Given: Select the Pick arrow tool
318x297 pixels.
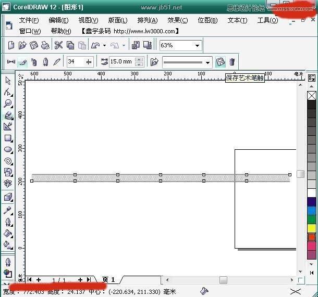Looking at the screenshot, I should 8,81.
